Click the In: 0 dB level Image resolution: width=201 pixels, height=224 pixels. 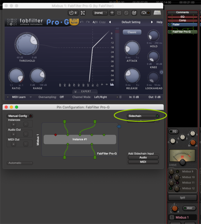(x=134, y=97)
